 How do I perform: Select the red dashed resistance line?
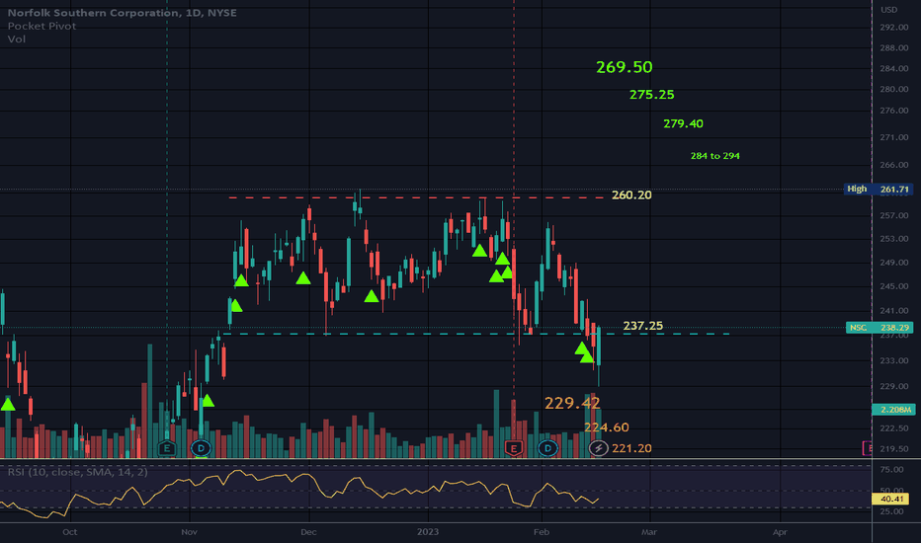tap(416, 197)
